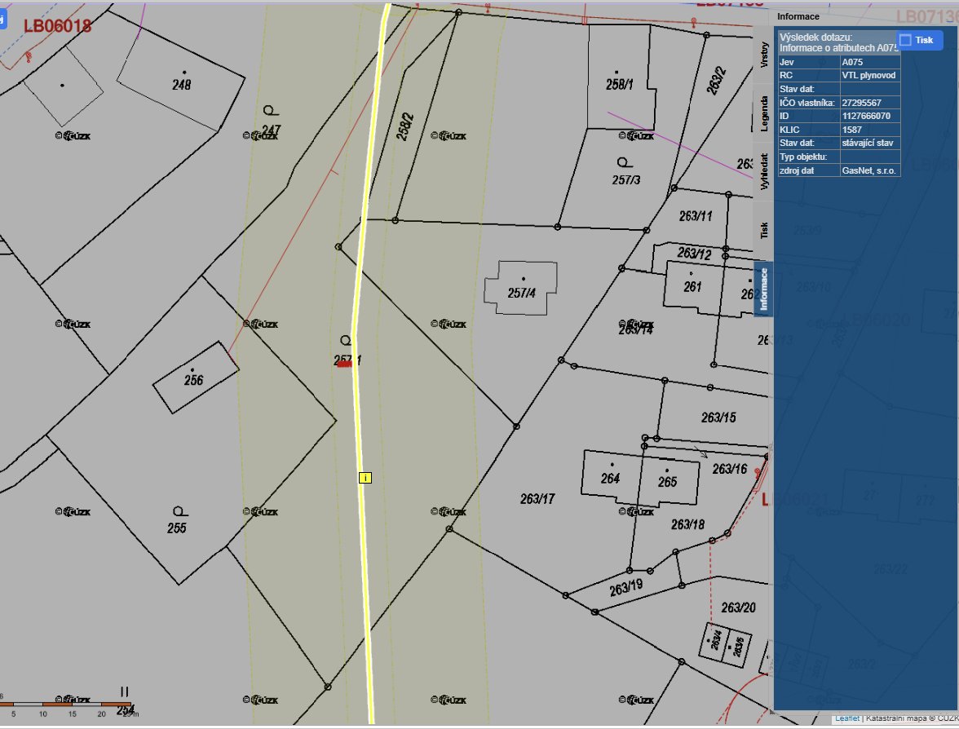Click the VTL plynovod value in the RC row
The width and height of the screenshot is (959, 729).
point(868,75)
